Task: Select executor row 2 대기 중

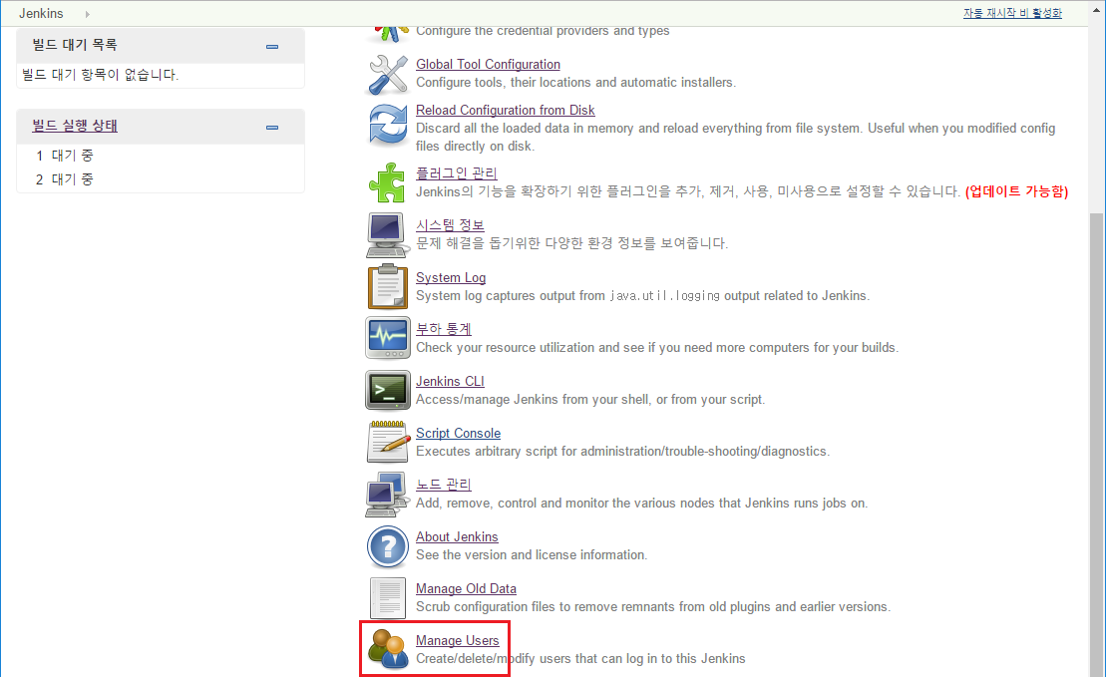Action: coord(161,179)
